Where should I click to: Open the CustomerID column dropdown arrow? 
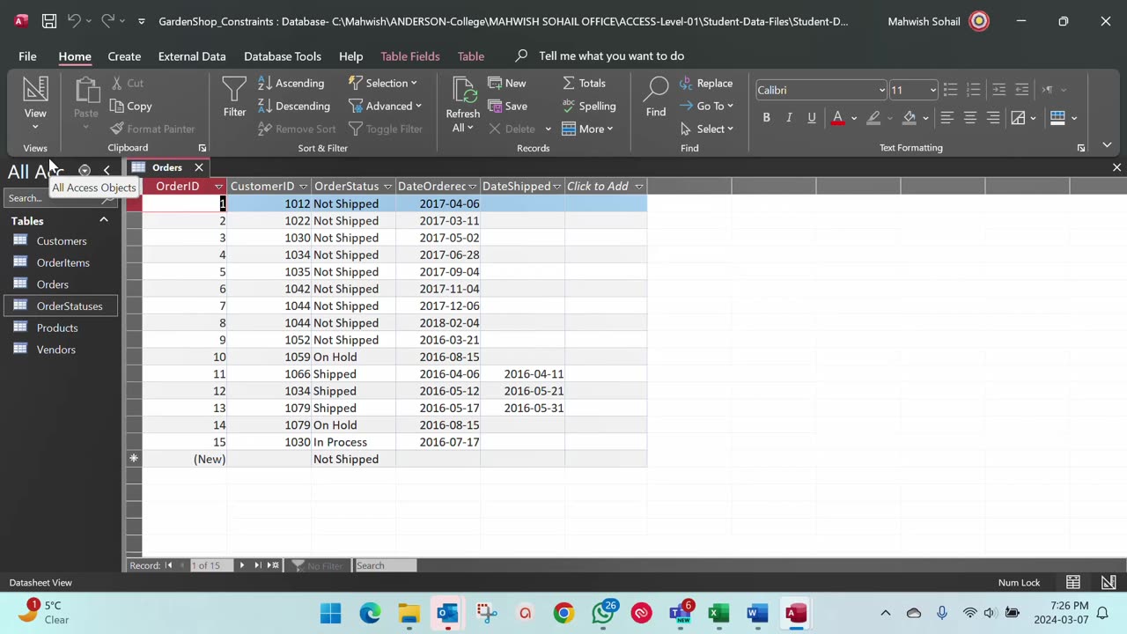coord(303,187)
